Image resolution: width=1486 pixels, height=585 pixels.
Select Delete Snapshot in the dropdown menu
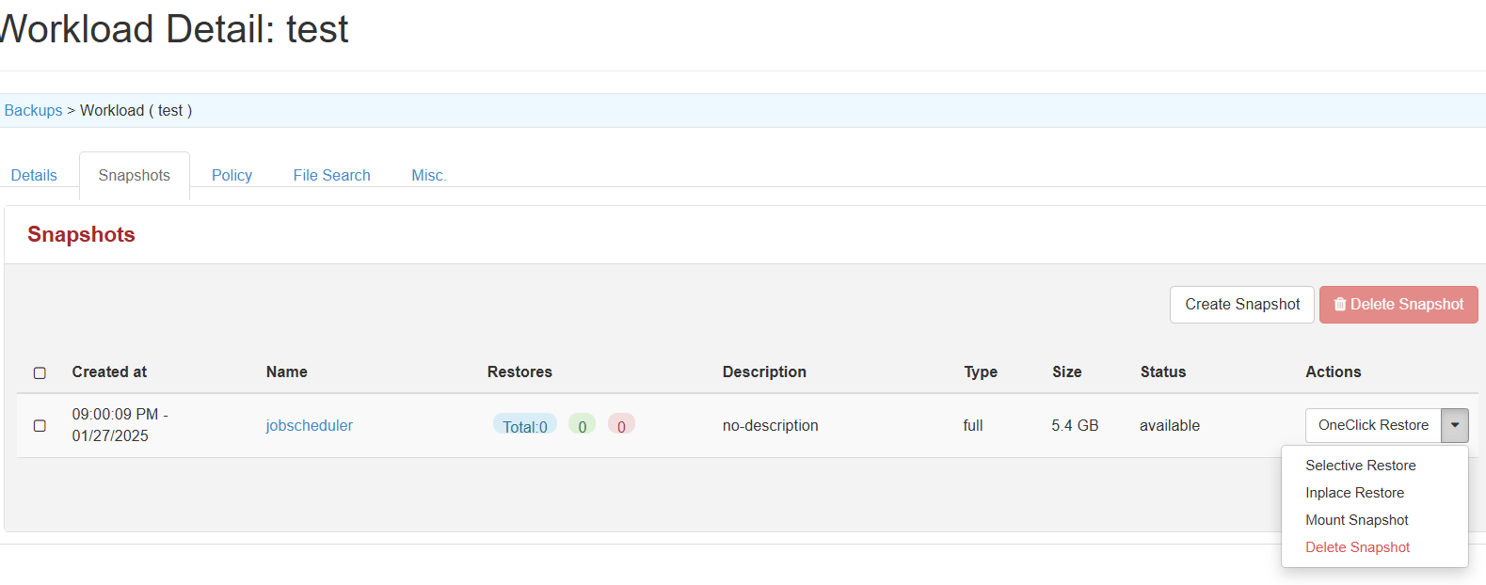(x=1357, y=547)
